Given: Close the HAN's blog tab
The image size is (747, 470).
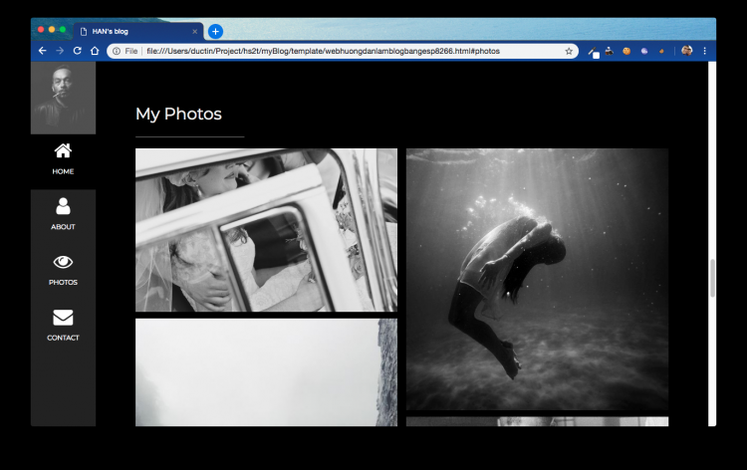Looking at the screenshot, I should [x=194, y=32].
